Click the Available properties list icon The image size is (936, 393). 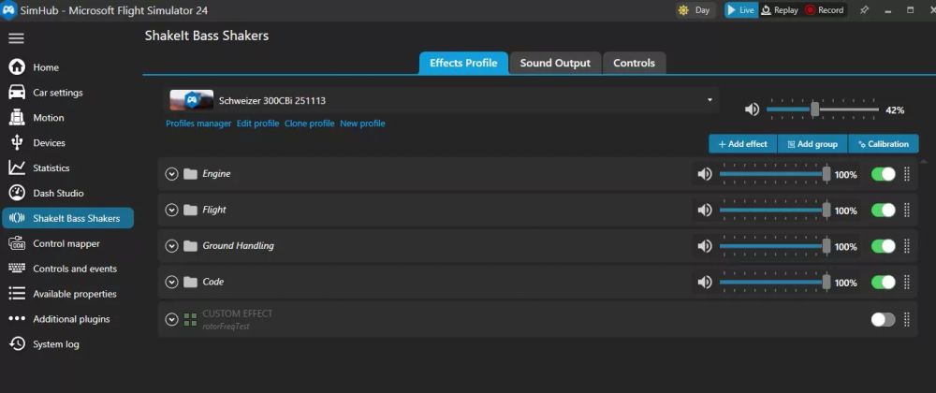17,294
